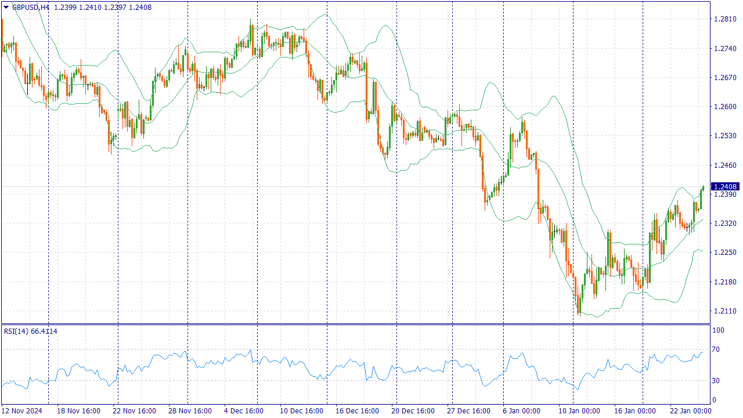Click the 16 Dec 16:00 time label

[357, 411]
